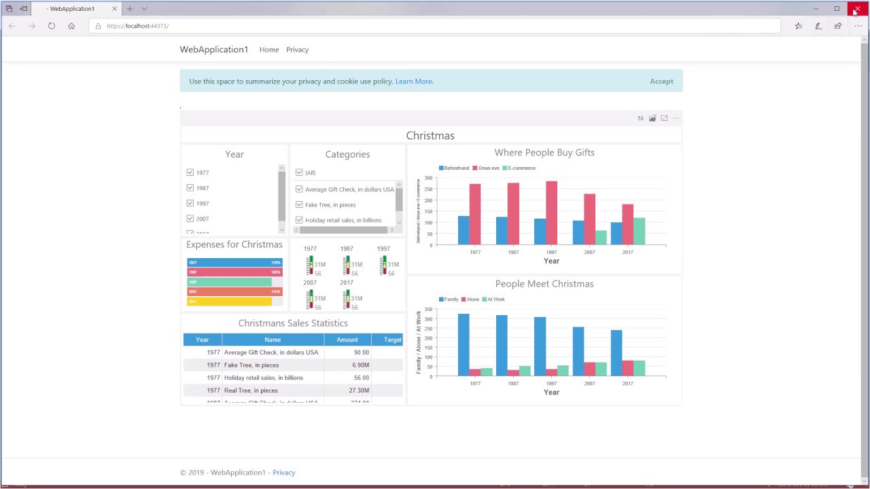The image size is (870, 489).
Task: Click the Categories horizontal scrollbar thumb
Action: point(344,230)
